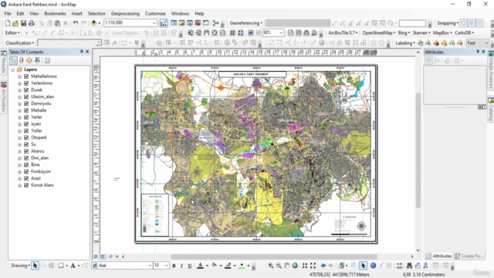Click the font color swatch

[x=200, y=266]
